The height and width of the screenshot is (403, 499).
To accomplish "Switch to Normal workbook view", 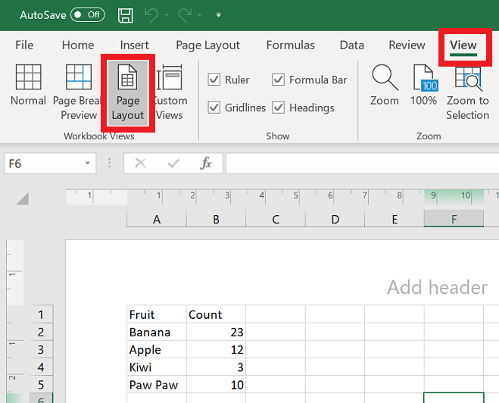I will (x=28, y=86).
